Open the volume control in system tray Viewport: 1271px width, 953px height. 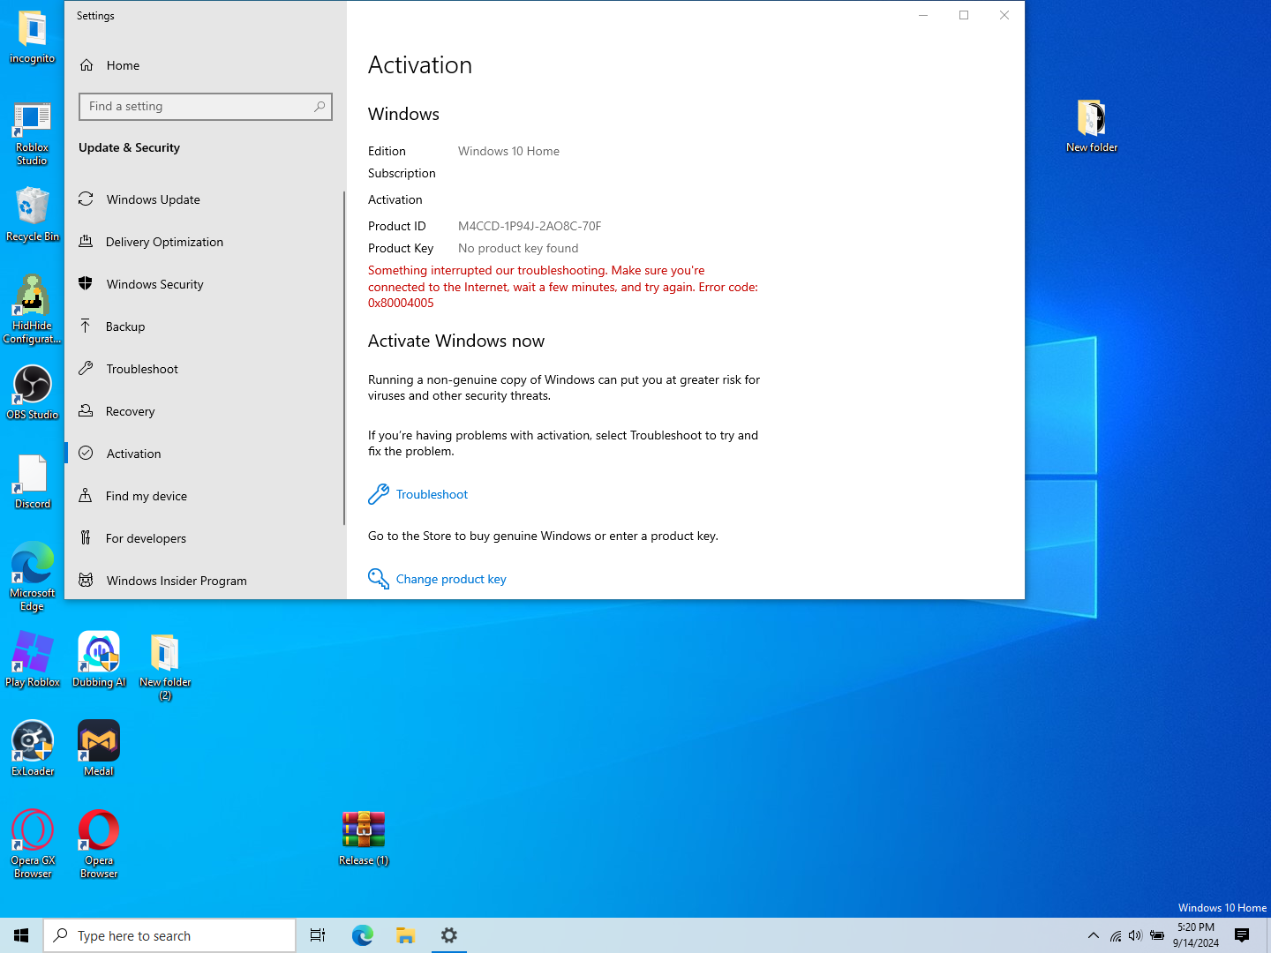click(1135, 935)
